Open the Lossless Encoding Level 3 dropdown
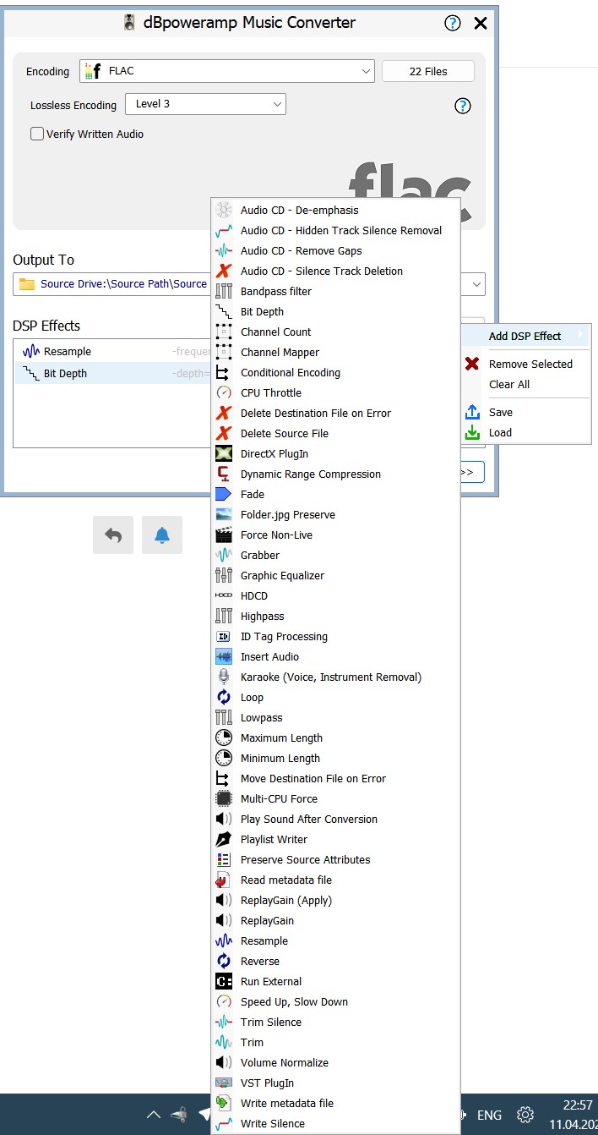Screen dimensions: 598x1135 [205, 104]
